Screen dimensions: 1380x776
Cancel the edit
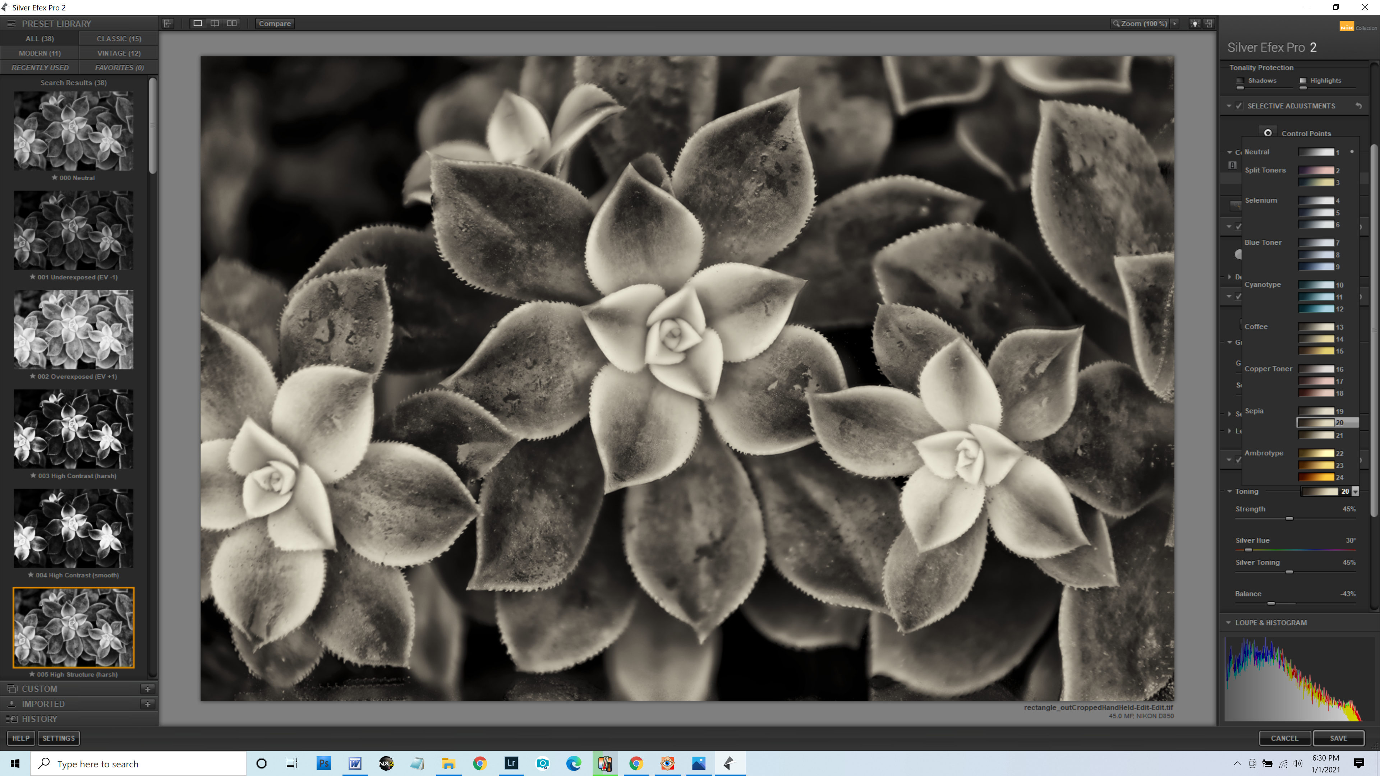1285,738
